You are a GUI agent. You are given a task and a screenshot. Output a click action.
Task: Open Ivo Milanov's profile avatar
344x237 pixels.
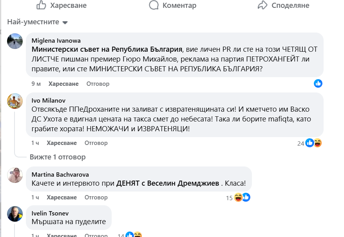click(15, 101)
